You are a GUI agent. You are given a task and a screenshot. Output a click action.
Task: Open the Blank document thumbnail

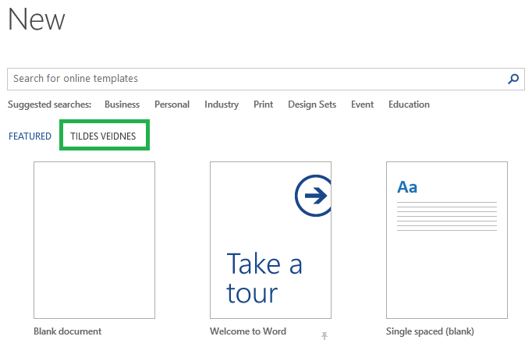coord(94,240)
